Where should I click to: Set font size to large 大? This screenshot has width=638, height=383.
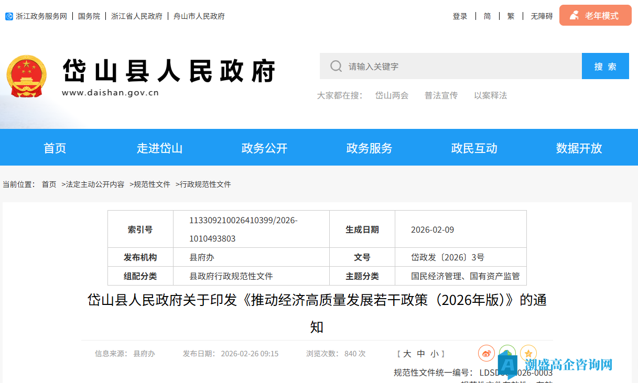407,354
